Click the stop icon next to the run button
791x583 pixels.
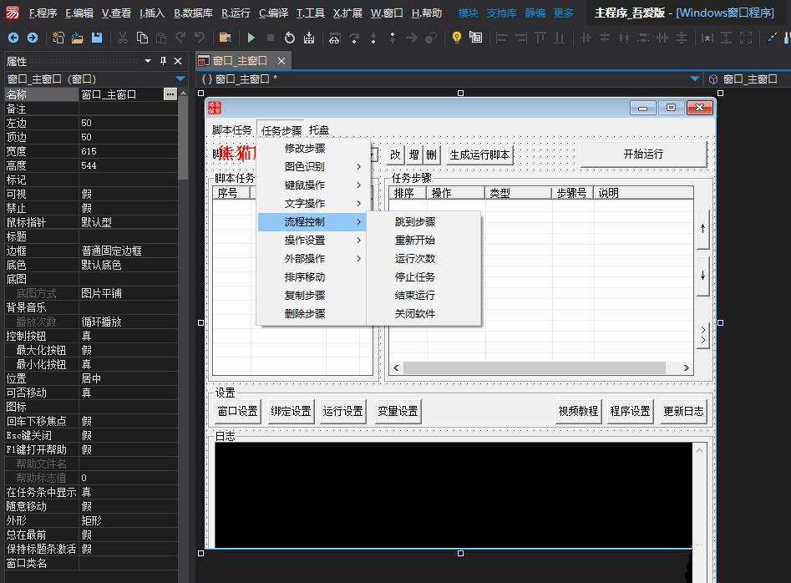coord(271,38)
